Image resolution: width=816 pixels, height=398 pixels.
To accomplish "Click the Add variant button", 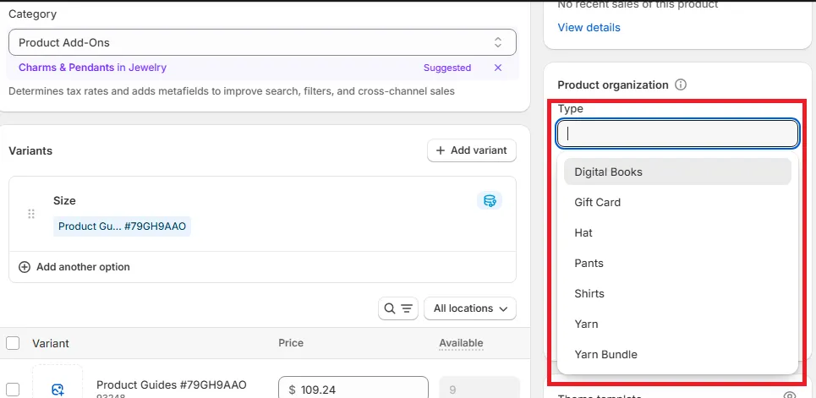I will pyautogui.click(x=472, y=150).
